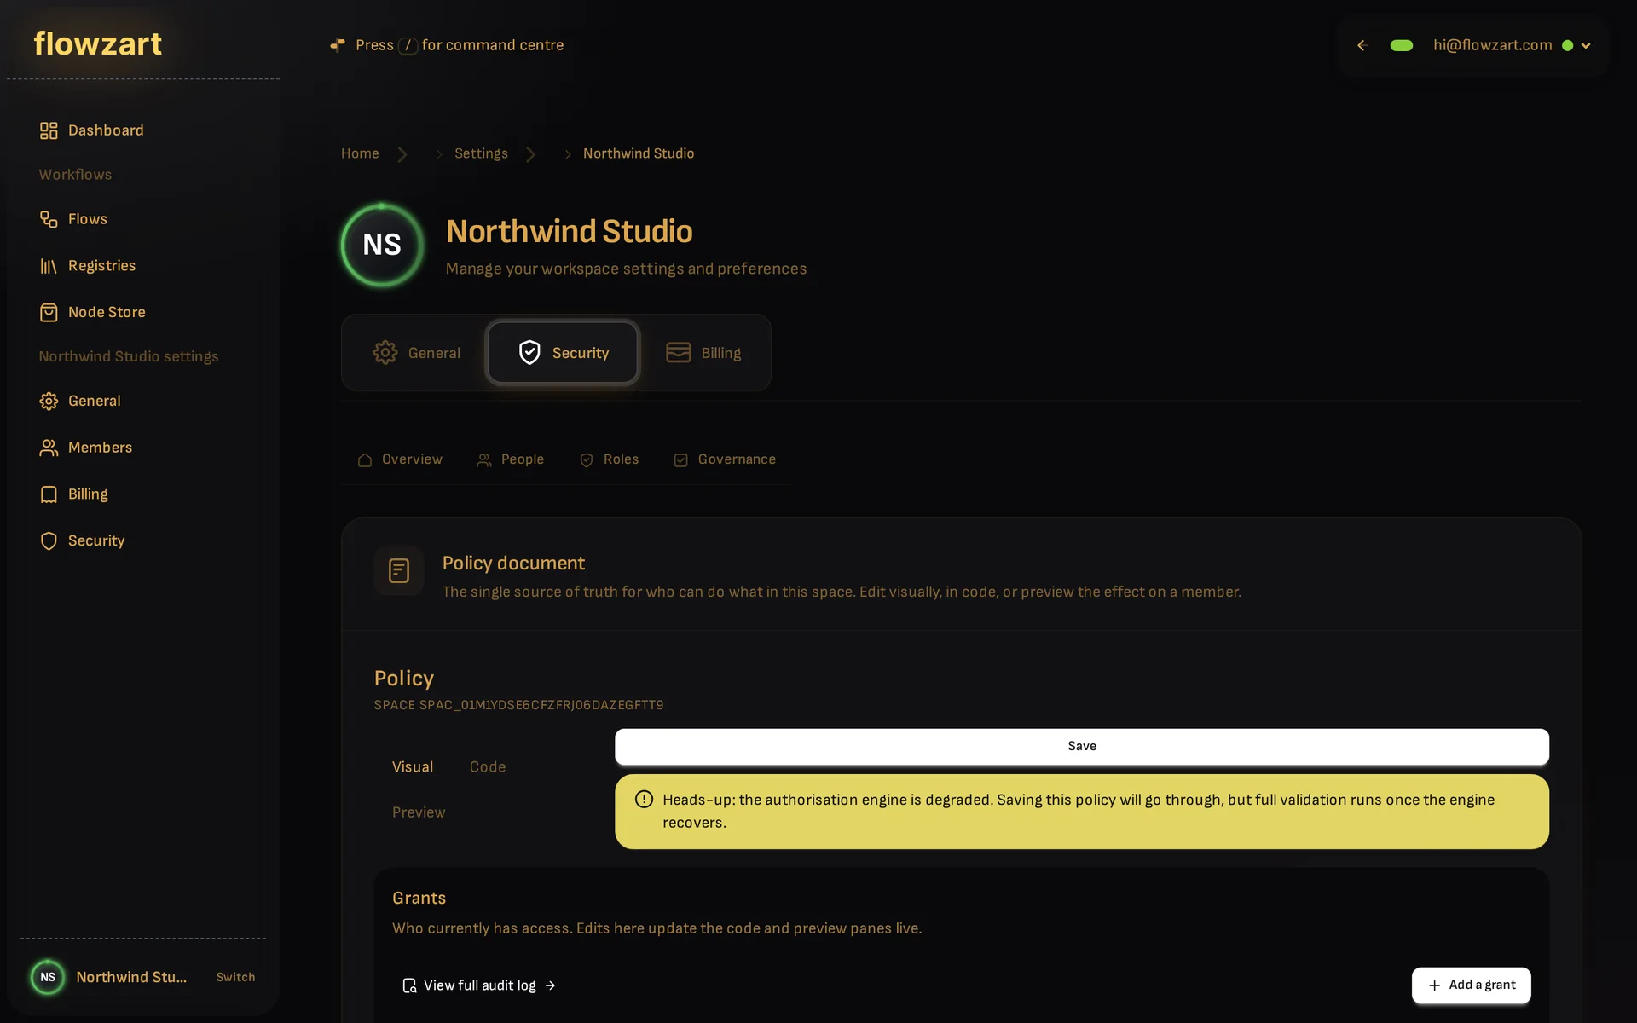Switch policy editor to Code view

click(488, 766)
